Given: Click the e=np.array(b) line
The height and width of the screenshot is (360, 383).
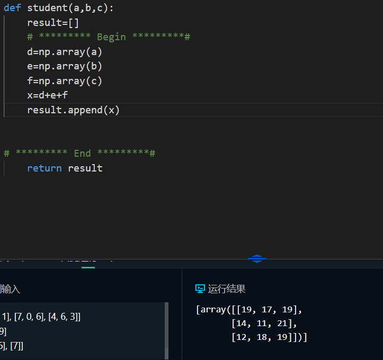Looking at the screenshot, I should (x=65, y=66).
